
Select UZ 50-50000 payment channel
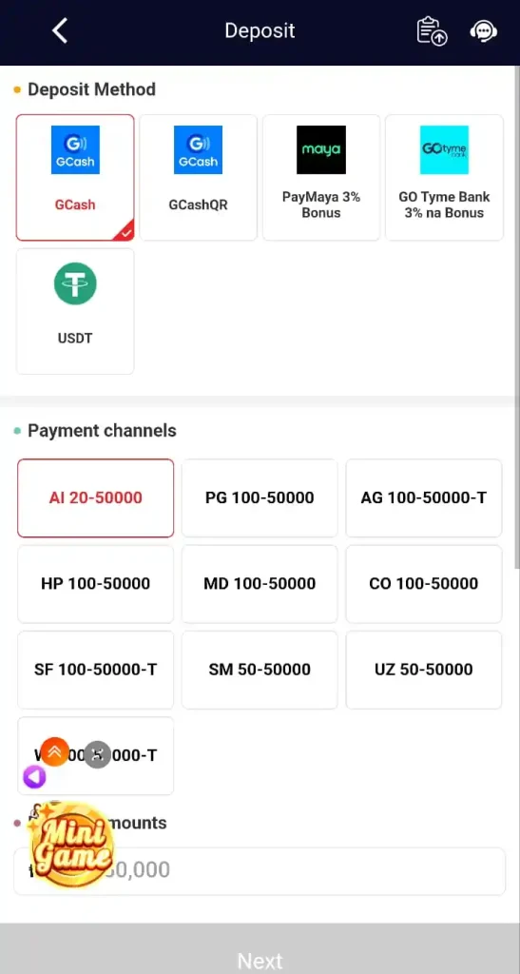424,670
